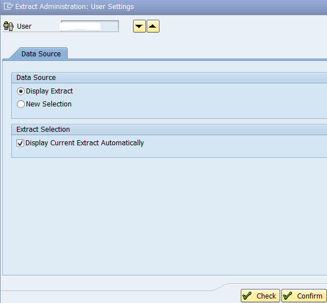The height and width of the screenshot is (303, 327).
Task: Click the User field label
Action: pos(24,26)
